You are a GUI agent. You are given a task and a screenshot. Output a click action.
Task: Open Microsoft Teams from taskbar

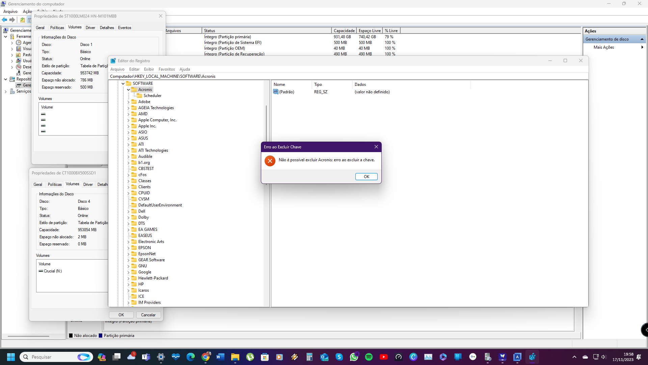146,357
